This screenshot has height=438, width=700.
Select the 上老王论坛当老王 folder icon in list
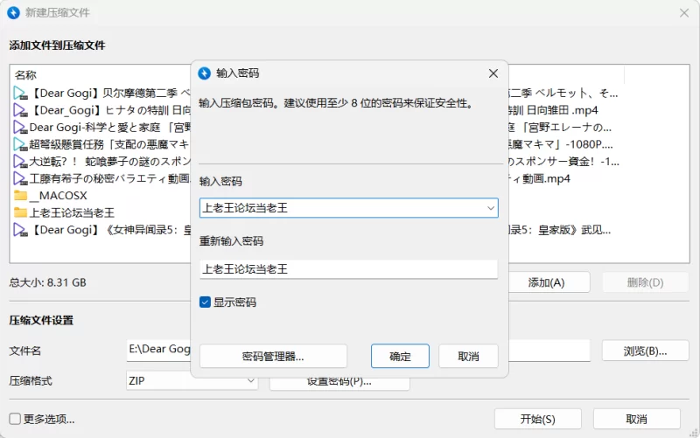(x=21, y=212)
